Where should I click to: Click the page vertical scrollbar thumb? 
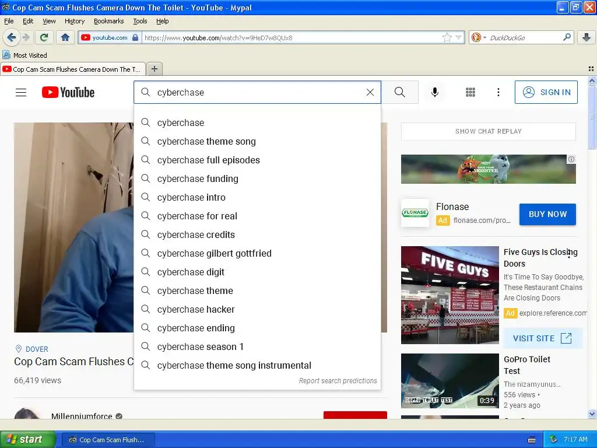click(x=592, y=117)
